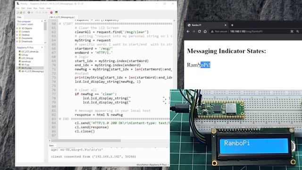Select I2C_LCD_driver.py on the Pico
This screenshot has width=302, height=170.
click(x=30, y=51)
